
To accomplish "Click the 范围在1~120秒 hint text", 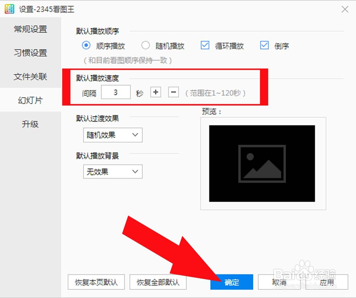I will (x=216, y=93).
